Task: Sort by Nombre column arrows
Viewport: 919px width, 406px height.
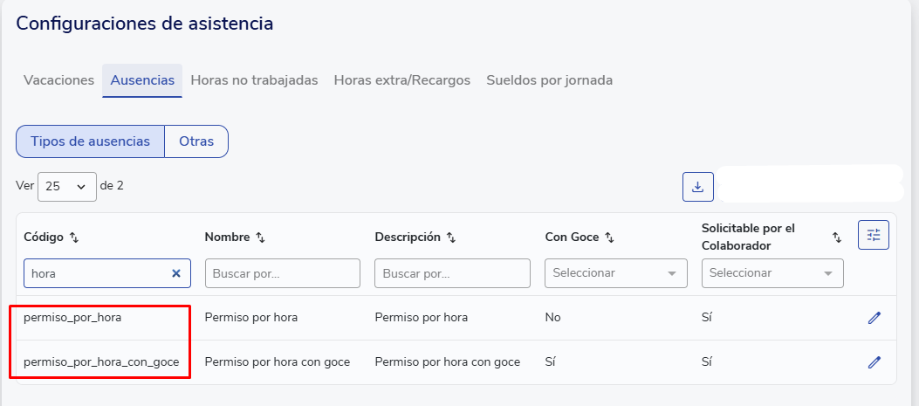Action: click(260, 237)
